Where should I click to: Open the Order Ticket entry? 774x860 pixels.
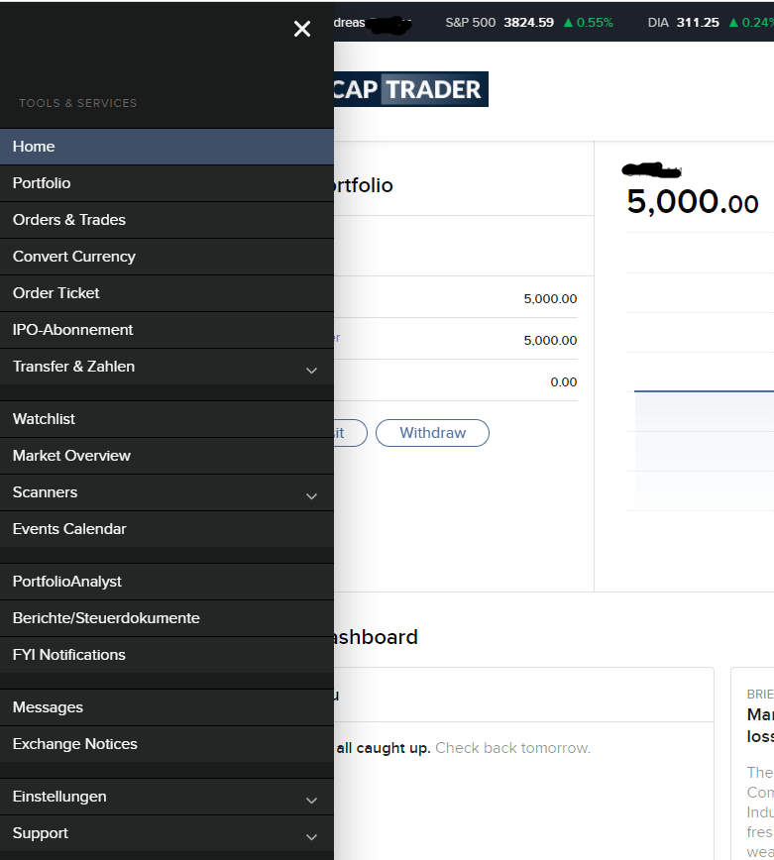166,293
